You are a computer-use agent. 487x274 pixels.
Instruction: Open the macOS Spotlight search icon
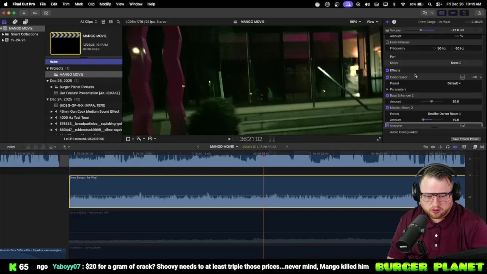(430, 4)
